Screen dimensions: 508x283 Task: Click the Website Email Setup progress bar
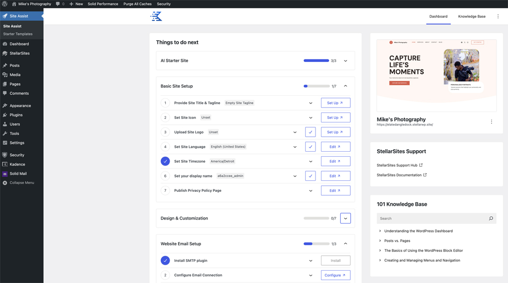click(317, 244)
